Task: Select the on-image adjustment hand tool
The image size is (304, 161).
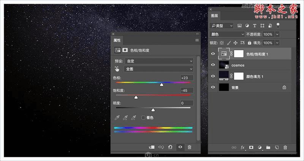Action: (x=117, y=69)
